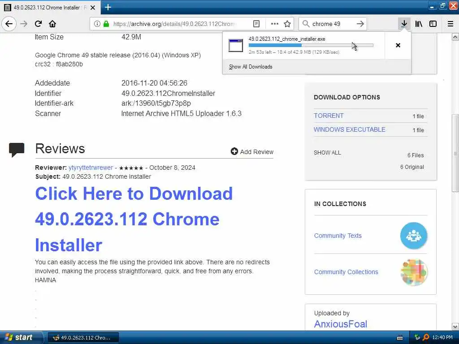Show sidebars button
This screenshot has height=344, width=459.
click(x=433, y=24)
